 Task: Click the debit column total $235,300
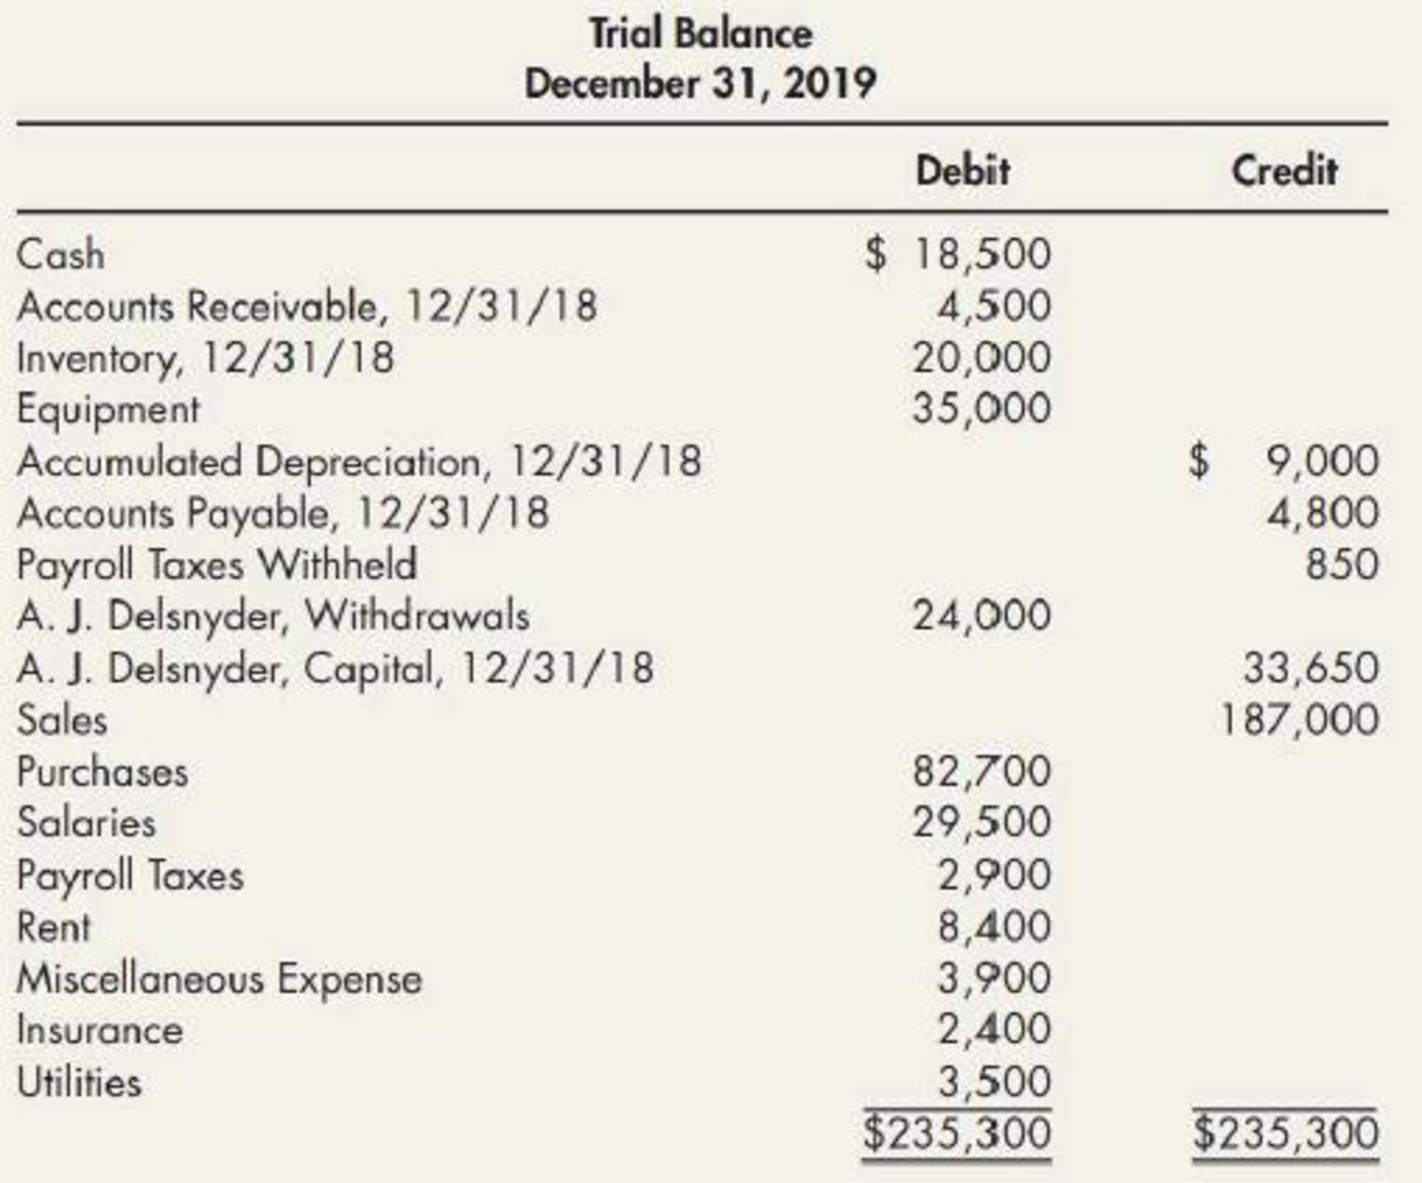[x=957, y=1133]
